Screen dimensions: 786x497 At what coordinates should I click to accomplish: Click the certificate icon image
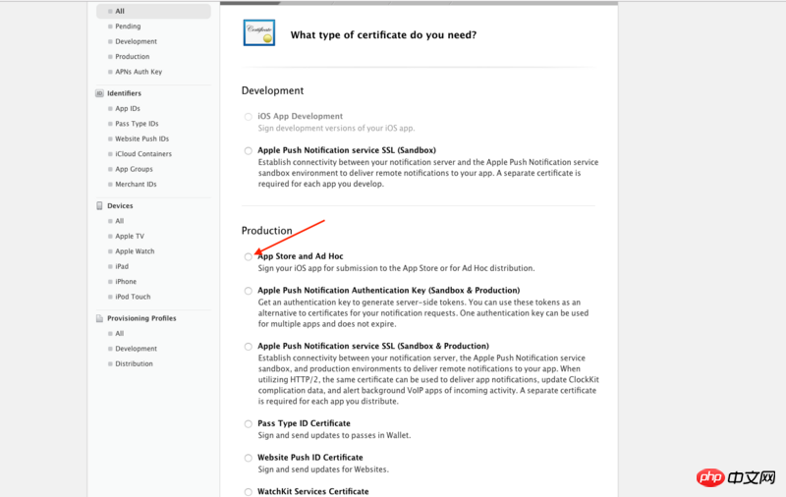[259, 32]
